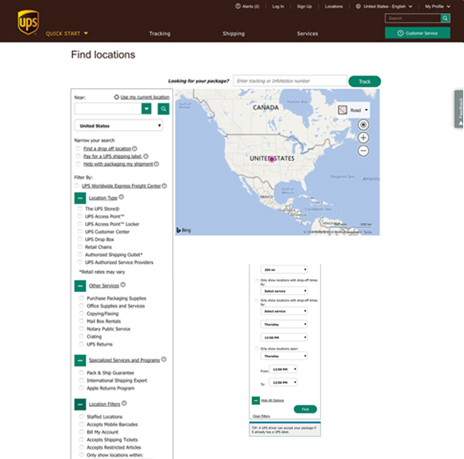Click the Road map style icon

click(342, 110)
